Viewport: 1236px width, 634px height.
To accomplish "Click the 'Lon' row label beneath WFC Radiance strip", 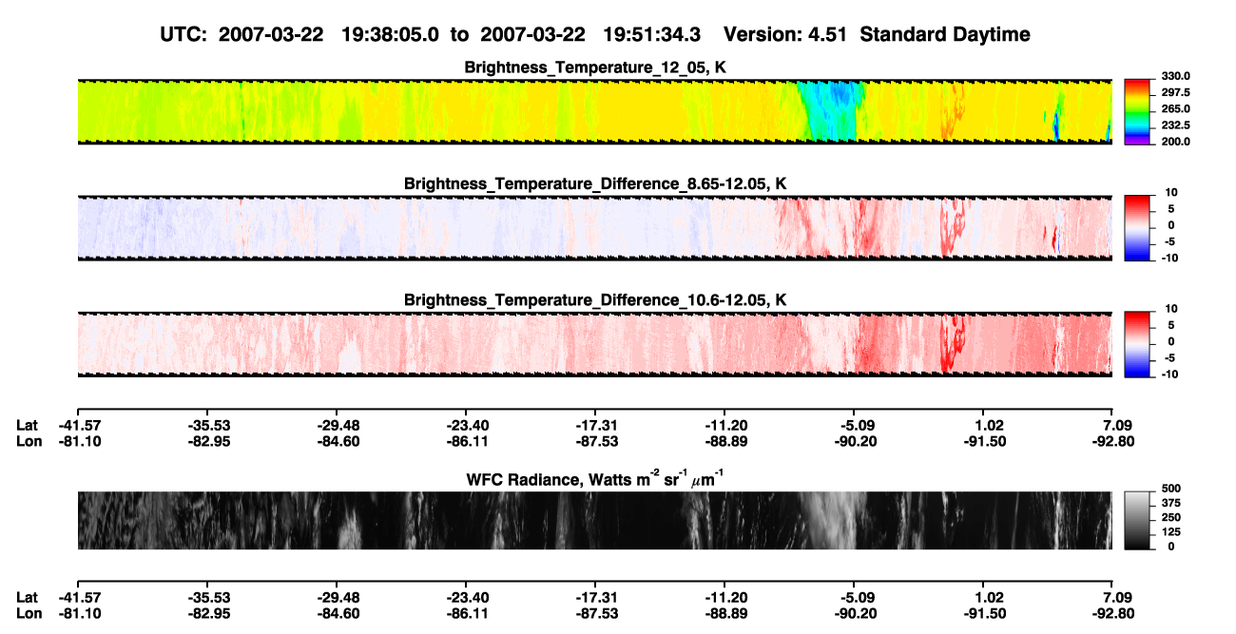I will point(29,613).
